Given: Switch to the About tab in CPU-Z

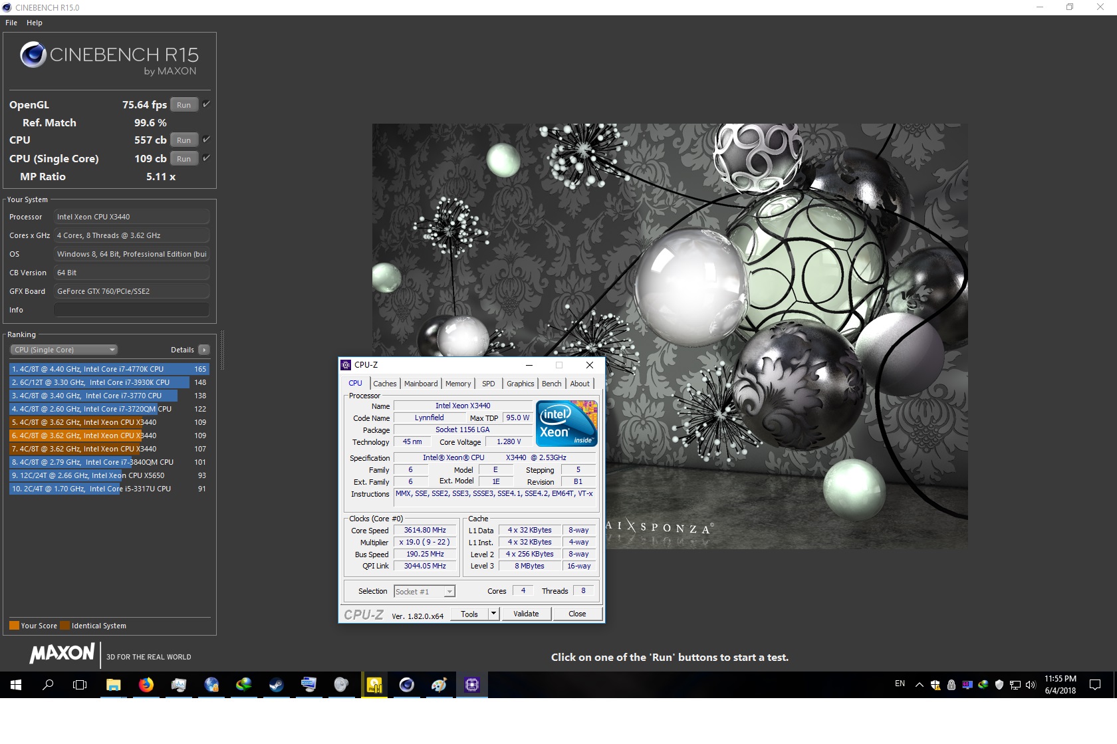Looking at the screenshot, I should (x=580, y=384).
